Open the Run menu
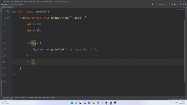Image resolution: width=187 pixels, height=105 pixels. click(x=34, y=1)
